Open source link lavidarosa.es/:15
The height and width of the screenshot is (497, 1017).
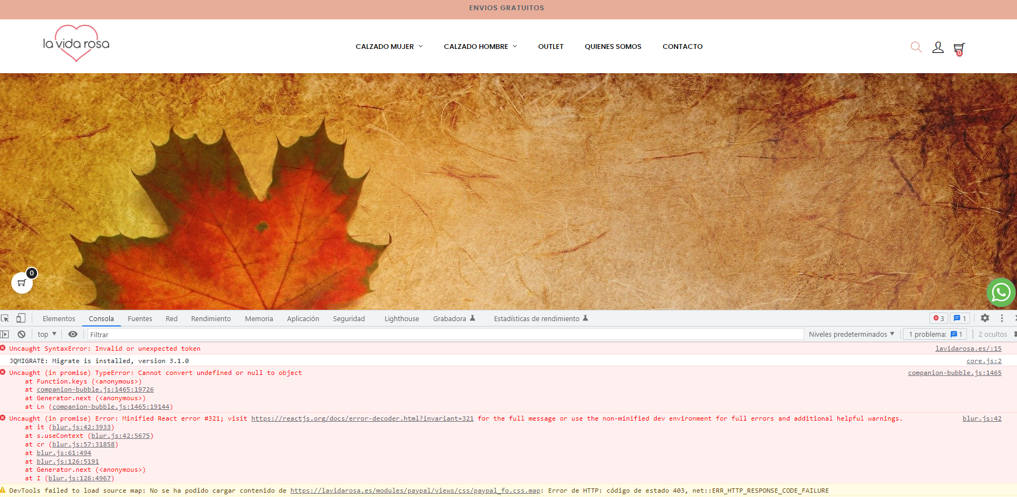968,349
